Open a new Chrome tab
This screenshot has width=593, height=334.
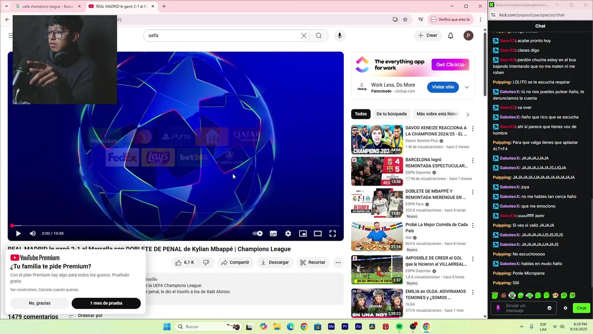(x=164, y=6)
